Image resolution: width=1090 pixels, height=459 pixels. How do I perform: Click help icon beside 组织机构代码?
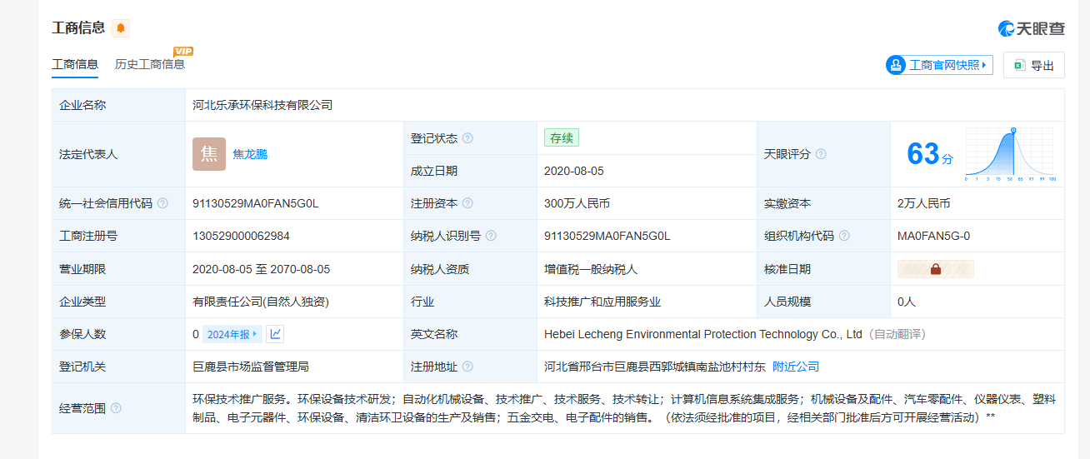pyautogui.click(x=844, y=236)
